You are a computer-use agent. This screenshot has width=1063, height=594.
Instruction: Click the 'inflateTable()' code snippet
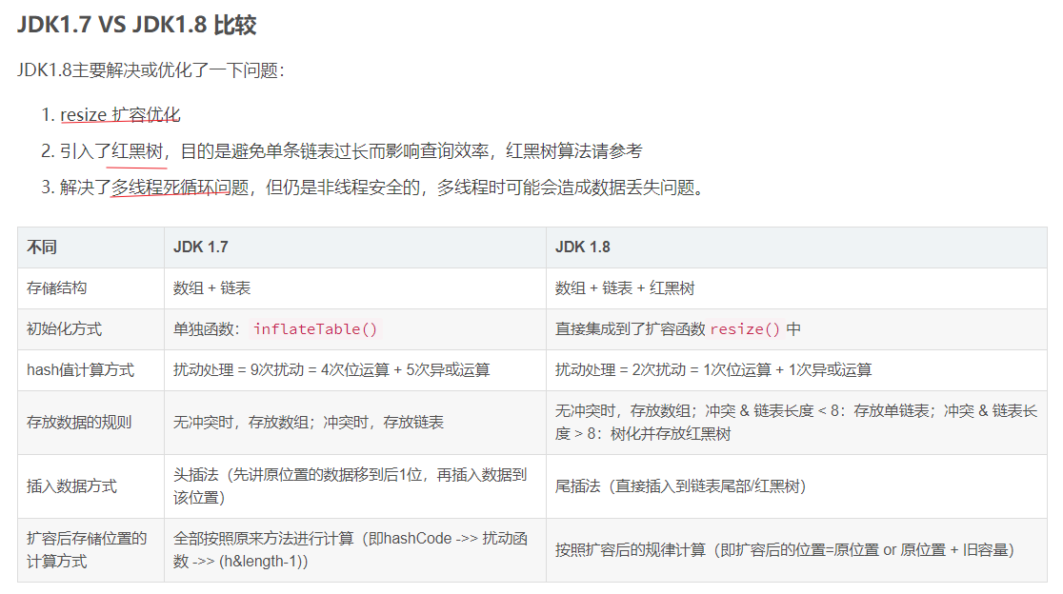pos(315,329)
